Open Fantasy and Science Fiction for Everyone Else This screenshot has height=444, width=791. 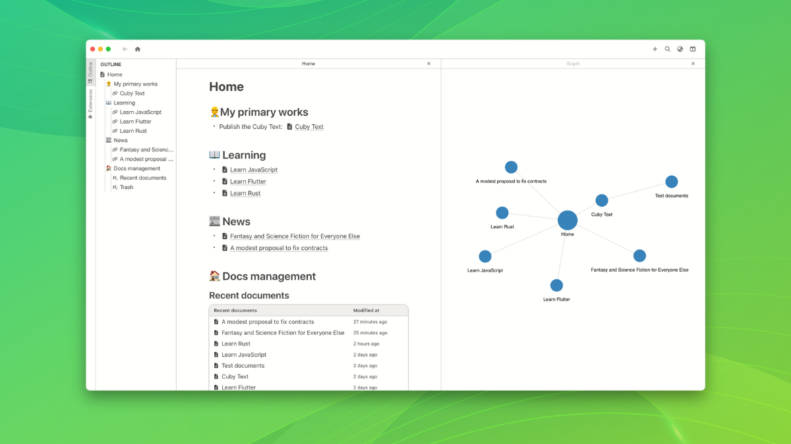pyautogui.click(x=295, y=235)
